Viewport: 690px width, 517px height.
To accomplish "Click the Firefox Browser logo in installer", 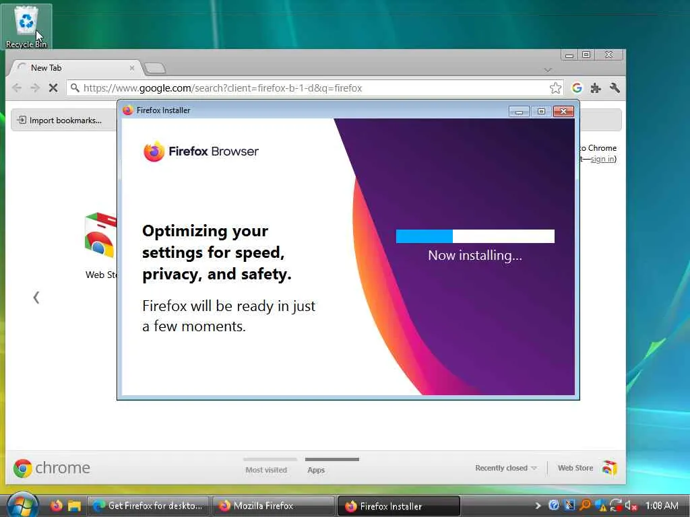I will pyautogui.click(x=201, y=151).
